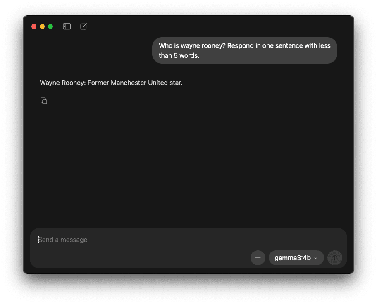Click blank title bar right of compose icon
The height and width of the screenshot is (304, 377).
(216, 26)
